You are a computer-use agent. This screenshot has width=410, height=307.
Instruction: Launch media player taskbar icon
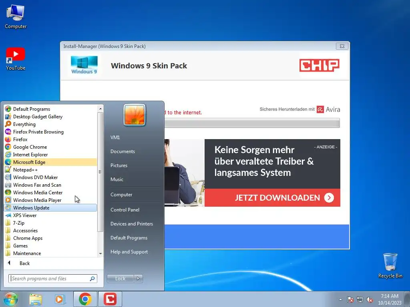60,299
